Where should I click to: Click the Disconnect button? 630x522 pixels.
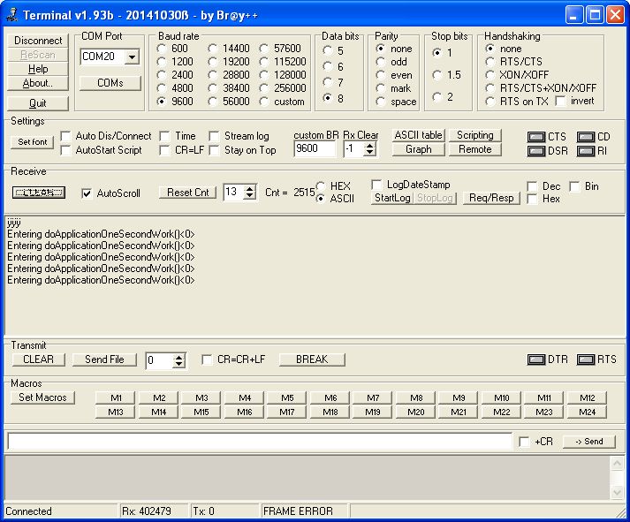(x=38, y=41)
